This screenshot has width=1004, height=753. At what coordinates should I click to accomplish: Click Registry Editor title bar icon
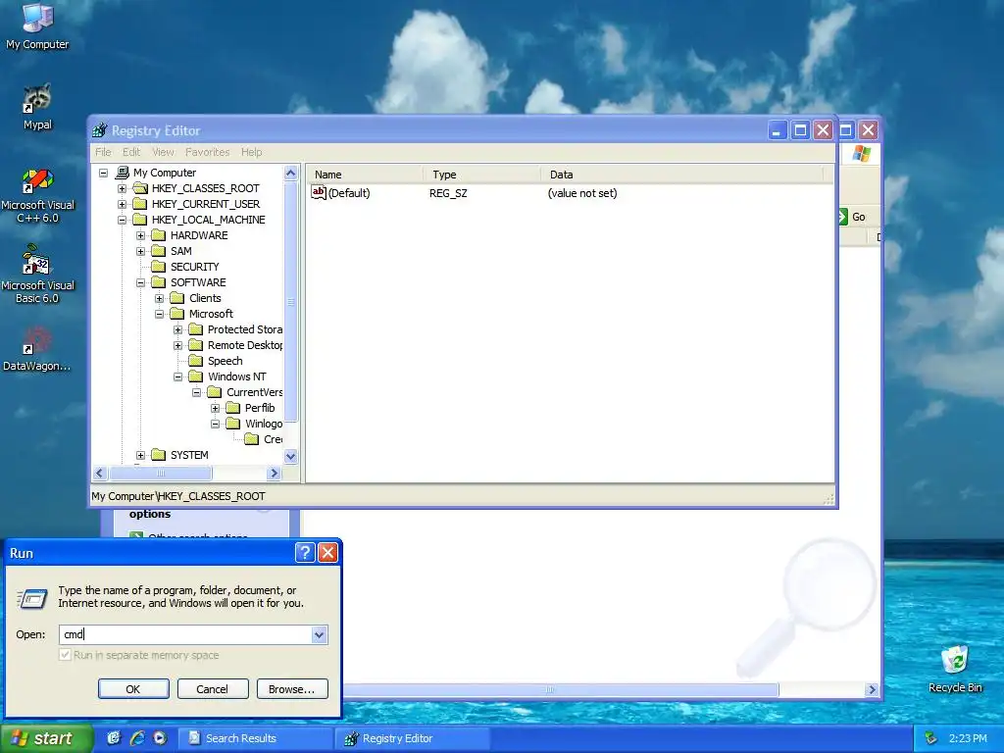coord(100,130)
